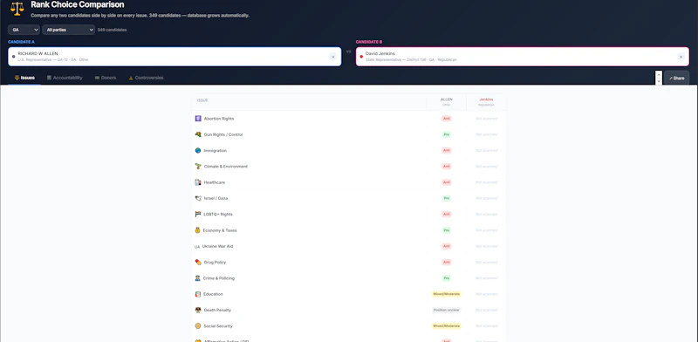Viewport: 698px width, 342px height.
Task: Click the Social Security icon
Action: pyautogui.click(x=198, y=326)
